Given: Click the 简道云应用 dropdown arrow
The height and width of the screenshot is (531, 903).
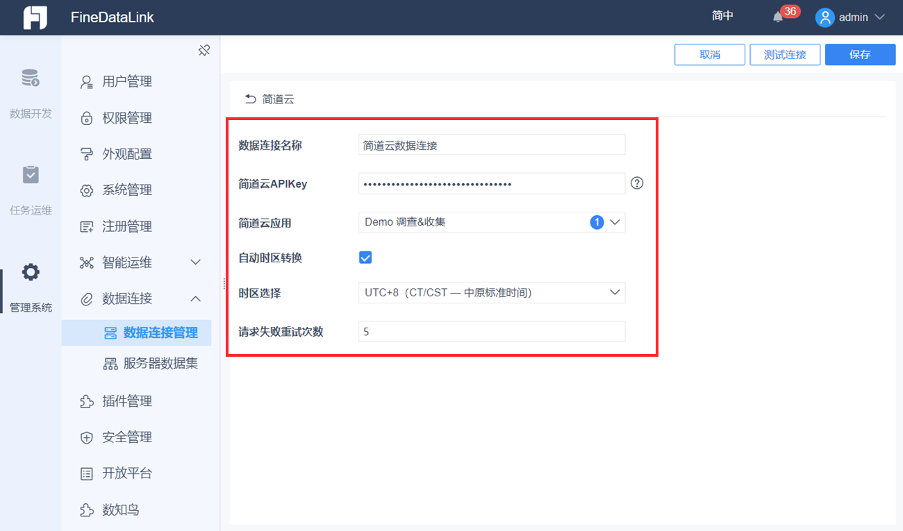Looking at the screenshot, I should [615, 222].
